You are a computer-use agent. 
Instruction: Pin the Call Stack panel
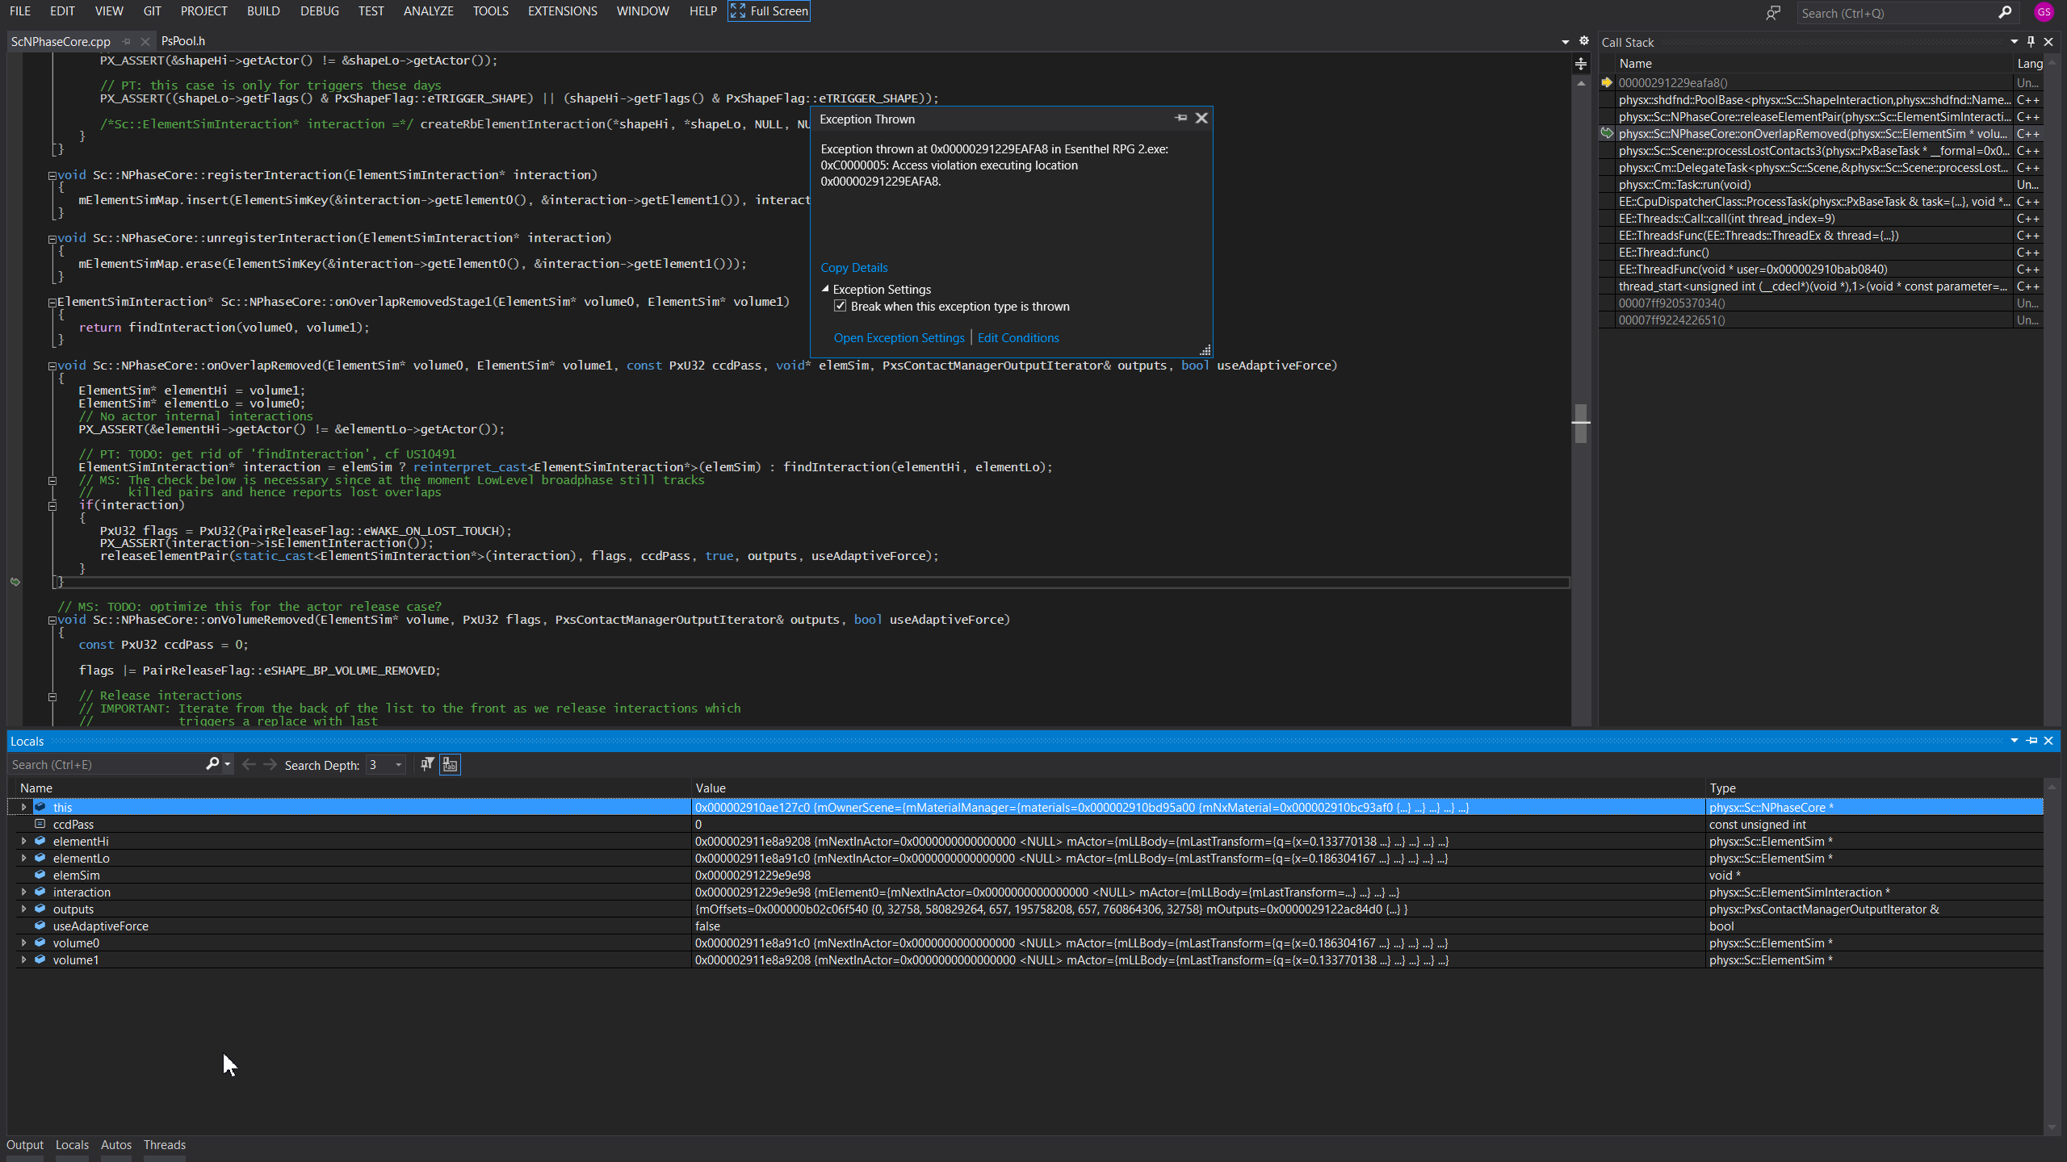pyautogui.click(x=2031, y=42)
